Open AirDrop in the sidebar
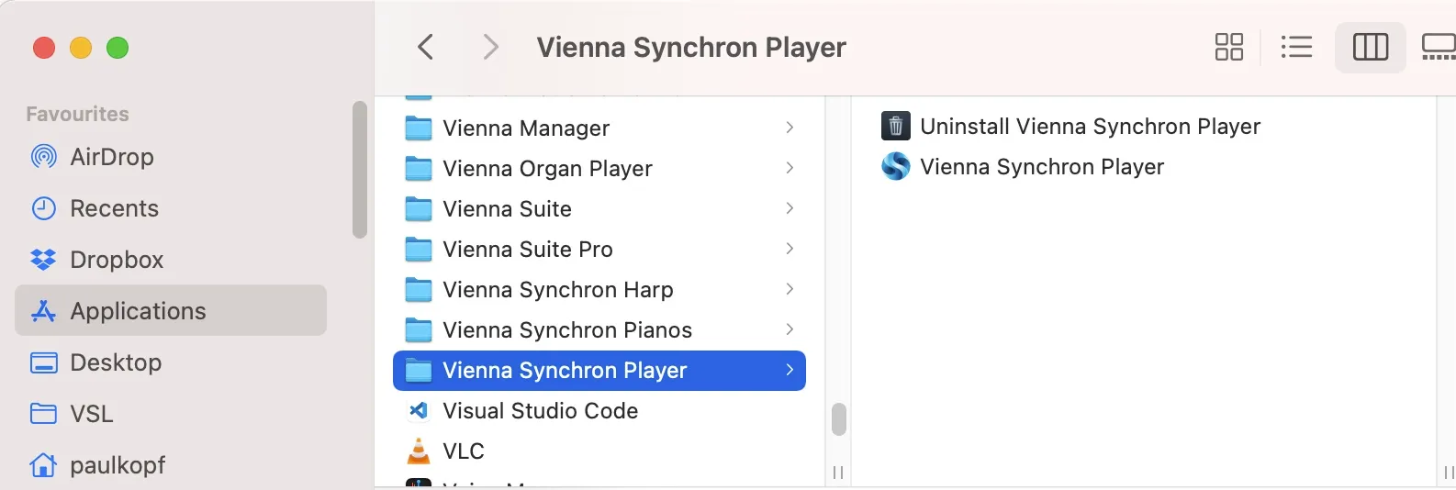Viewport: 1456px width, 490px height. click(x=111, y=157)
